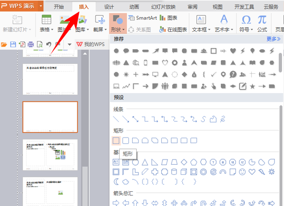Image resolution: width=284 pixels, height=206 pixels.
Task: Switch to the 开始 tab
Action: 58,7
